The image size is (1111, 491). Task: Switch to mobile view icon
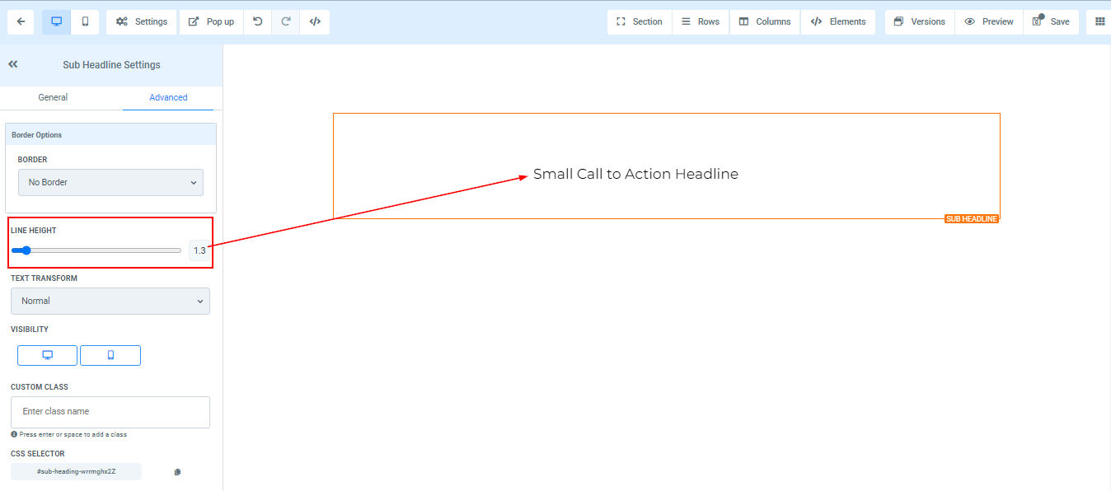[x=85, y=22]
